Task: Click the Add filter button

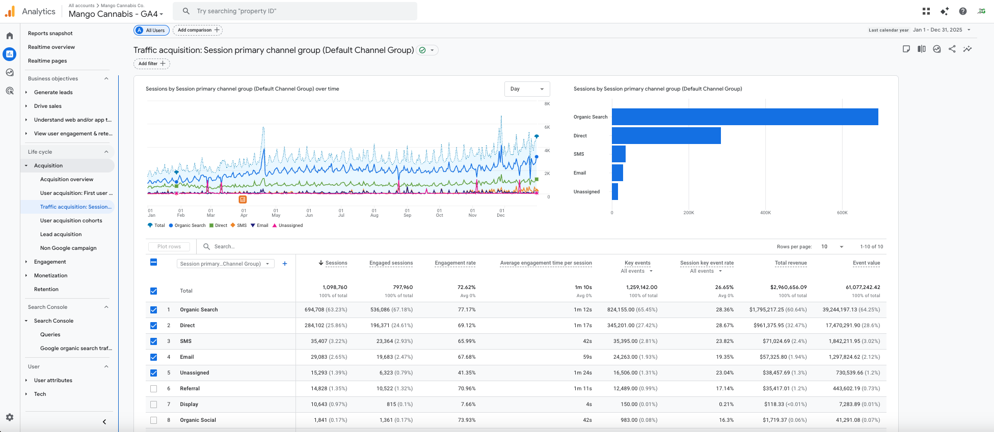Action: (152, 64)
